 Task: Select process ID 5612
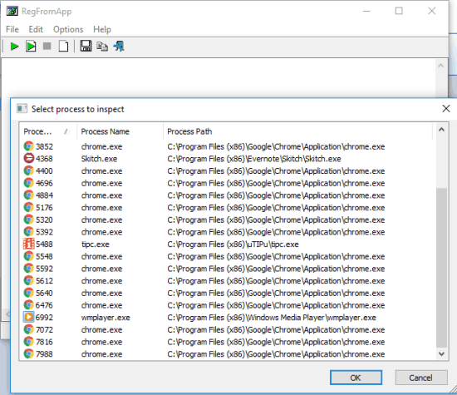point(44,281)
